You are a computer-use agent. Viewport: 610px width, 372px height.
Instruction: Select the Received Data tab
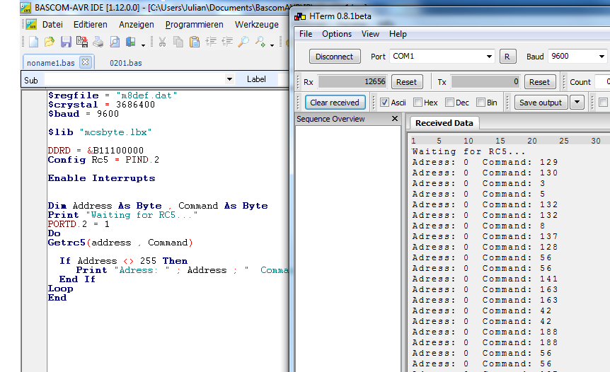tap(444, 123)
